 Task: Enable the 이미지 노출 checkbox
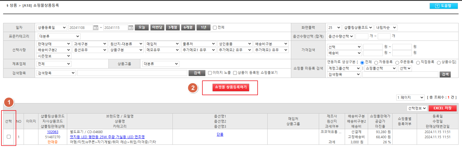(210, 73)
